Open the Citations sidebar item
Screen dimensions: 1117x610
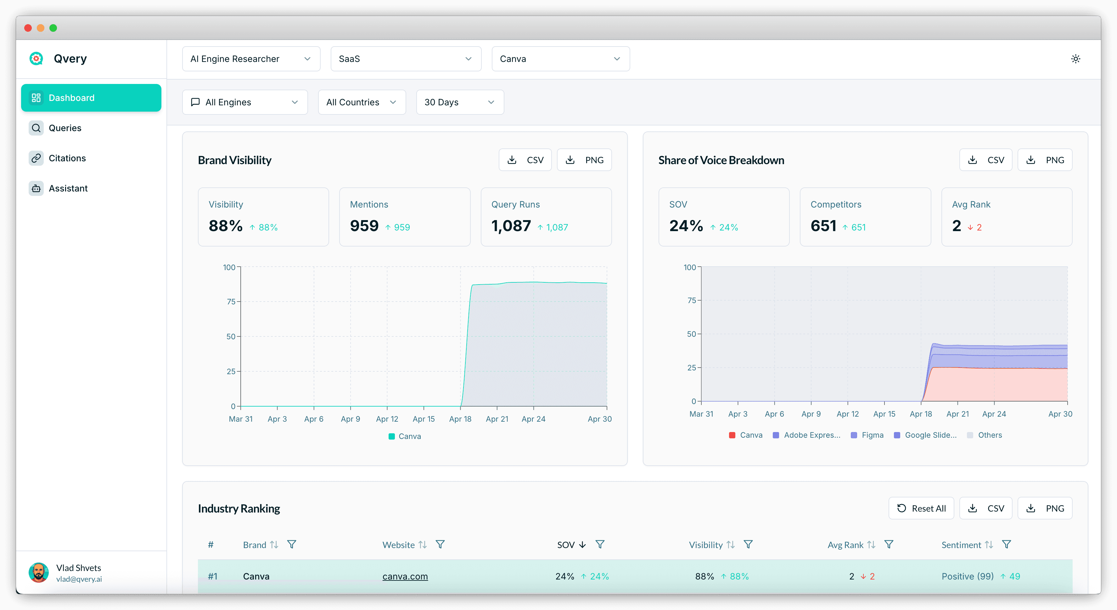pyautogui.click(x=67, y=158)
